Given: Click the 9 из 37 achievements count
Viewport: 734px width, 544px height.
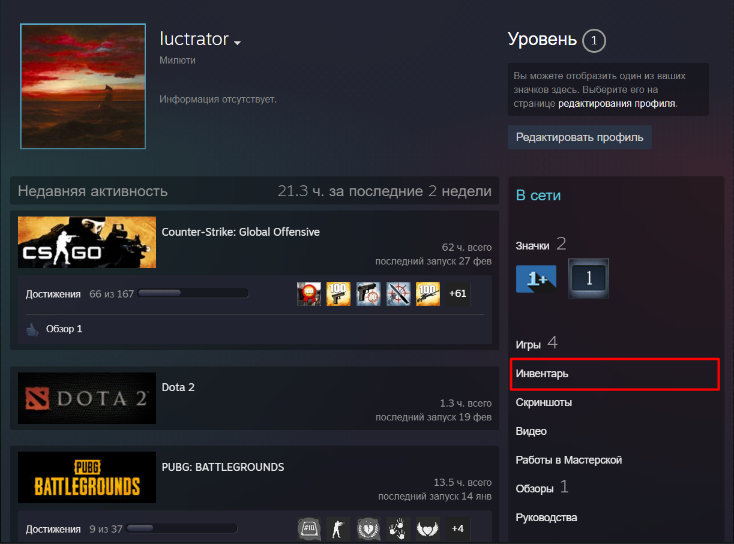Looking at the screenshot, I should click(x=106, y=529).
